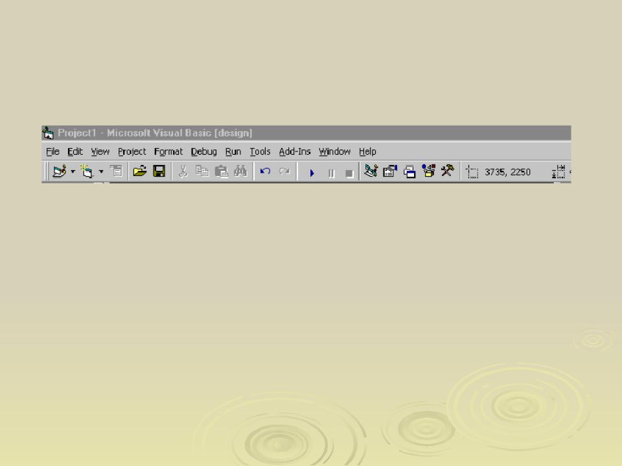Show the Toolbox with the hammer and wrench icon
Image resolution: width=622 pixels, height=466 pixels.
point(448,171)
